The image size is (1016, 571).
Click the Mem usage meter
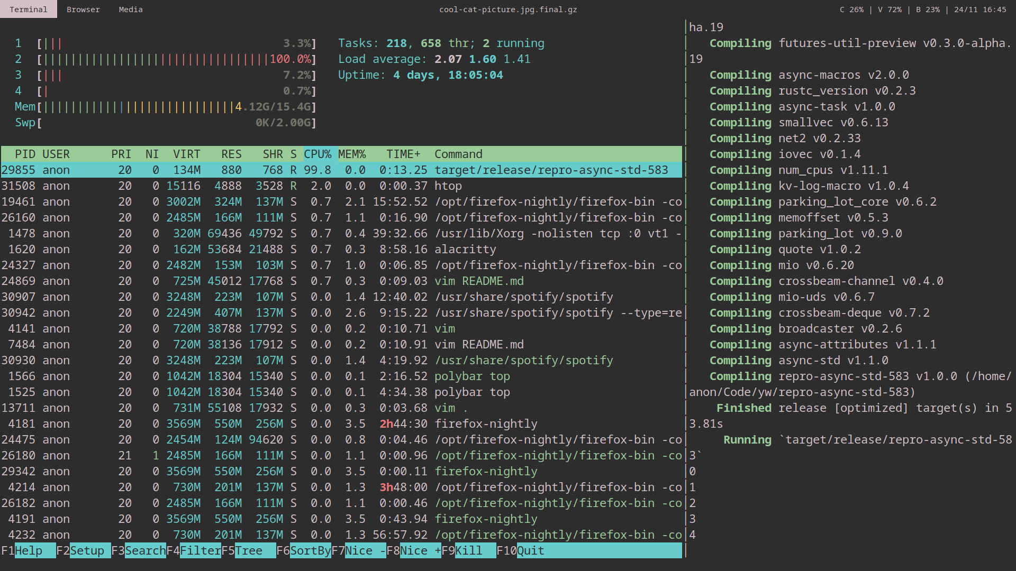pyautogui.click(x=159, y=106)
